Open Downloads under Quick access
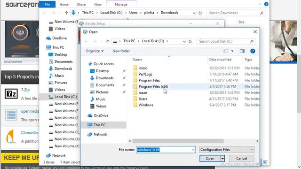Viewport: 301px width, 169px height. click(x=104, y=78)
